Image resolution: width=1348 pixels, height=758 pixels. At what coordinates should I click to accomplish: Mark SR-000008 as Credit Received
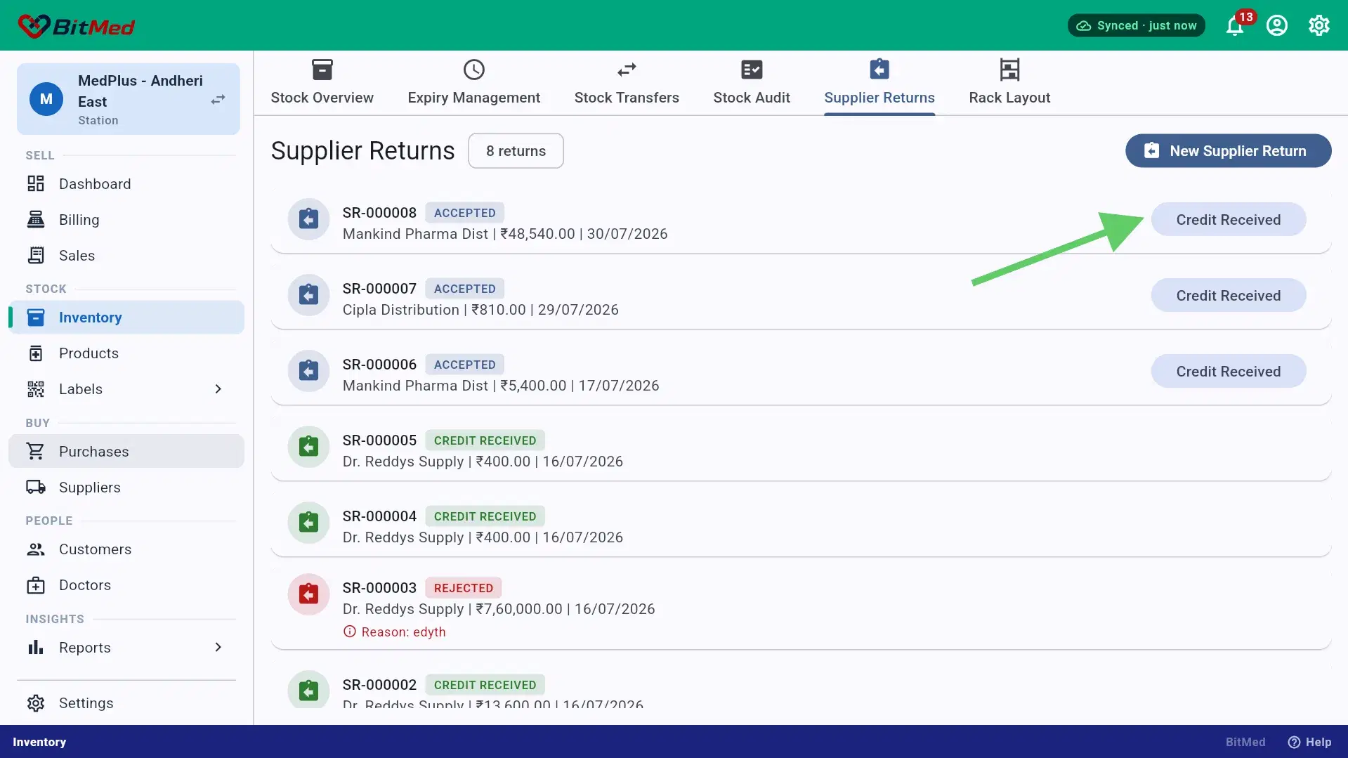coord(1228,220)
